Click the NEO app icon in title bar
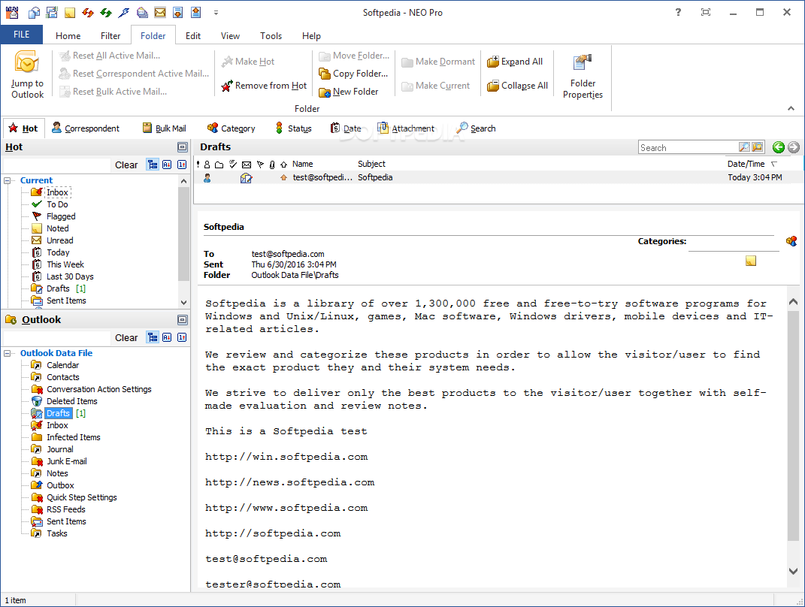Screen dimensions: 805x607 click(12, 12)
